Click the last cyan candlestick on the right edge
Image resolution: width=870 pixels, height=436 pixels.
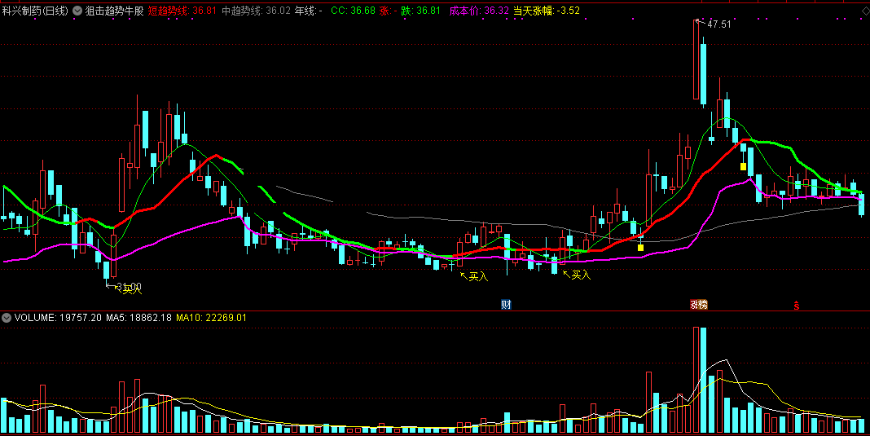pos(862,205)
